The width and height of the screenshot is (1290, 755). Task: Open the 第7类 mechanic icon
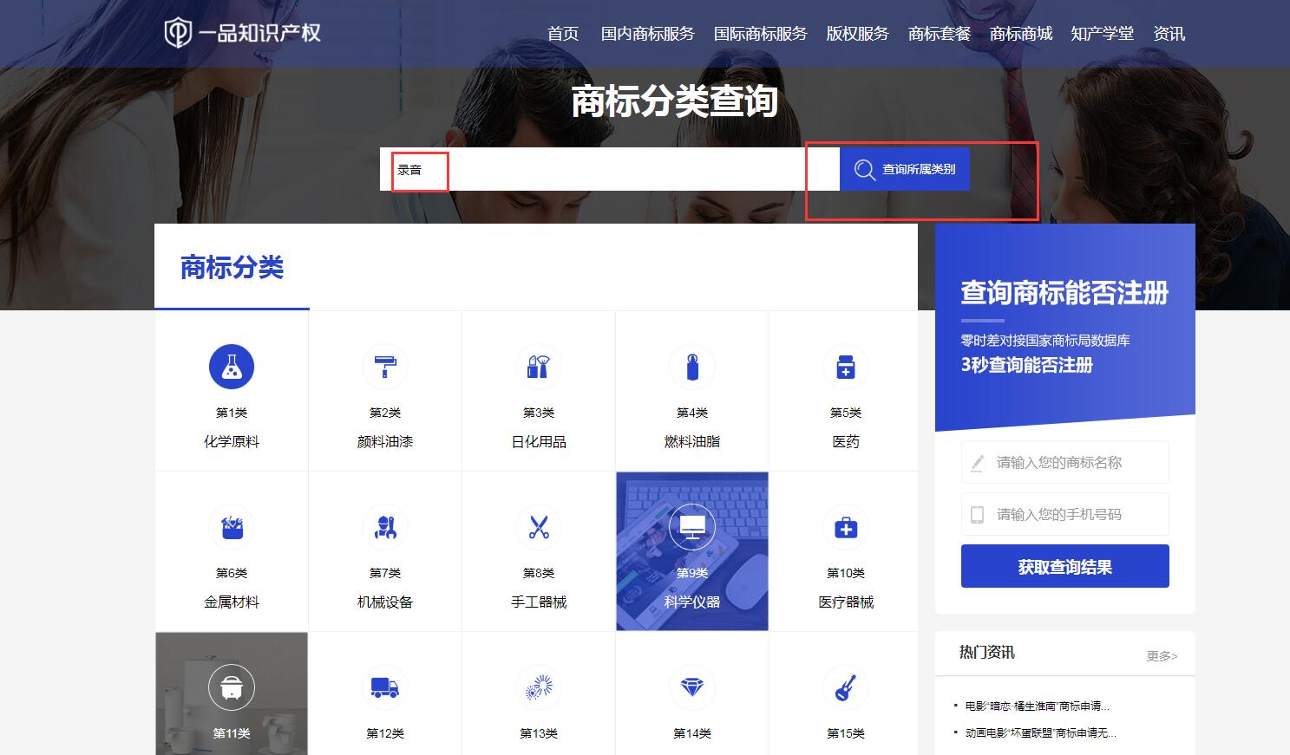tap(385, 527)
